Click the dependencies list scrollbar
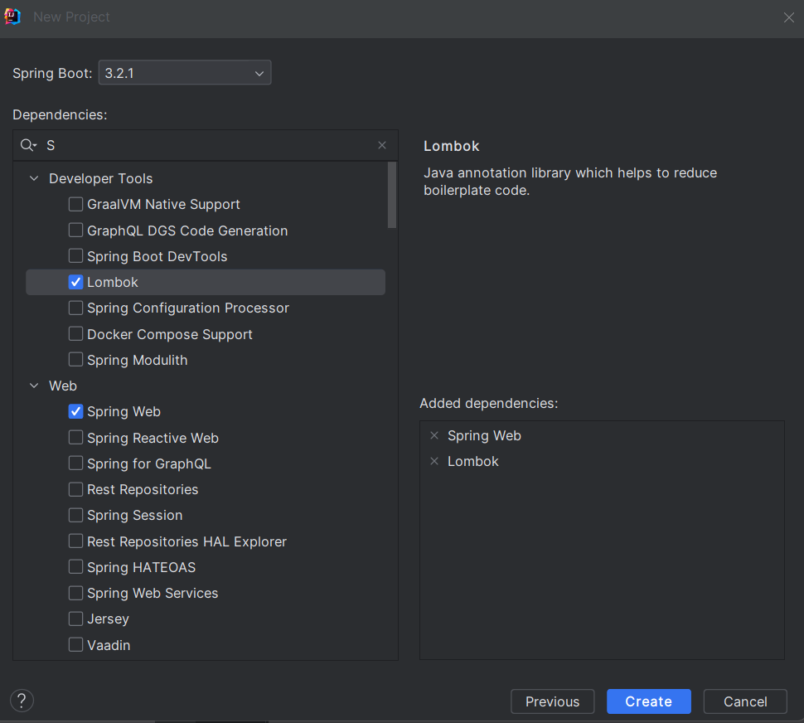This screenshot has height=723, width=804. click(x=392, y=195)
